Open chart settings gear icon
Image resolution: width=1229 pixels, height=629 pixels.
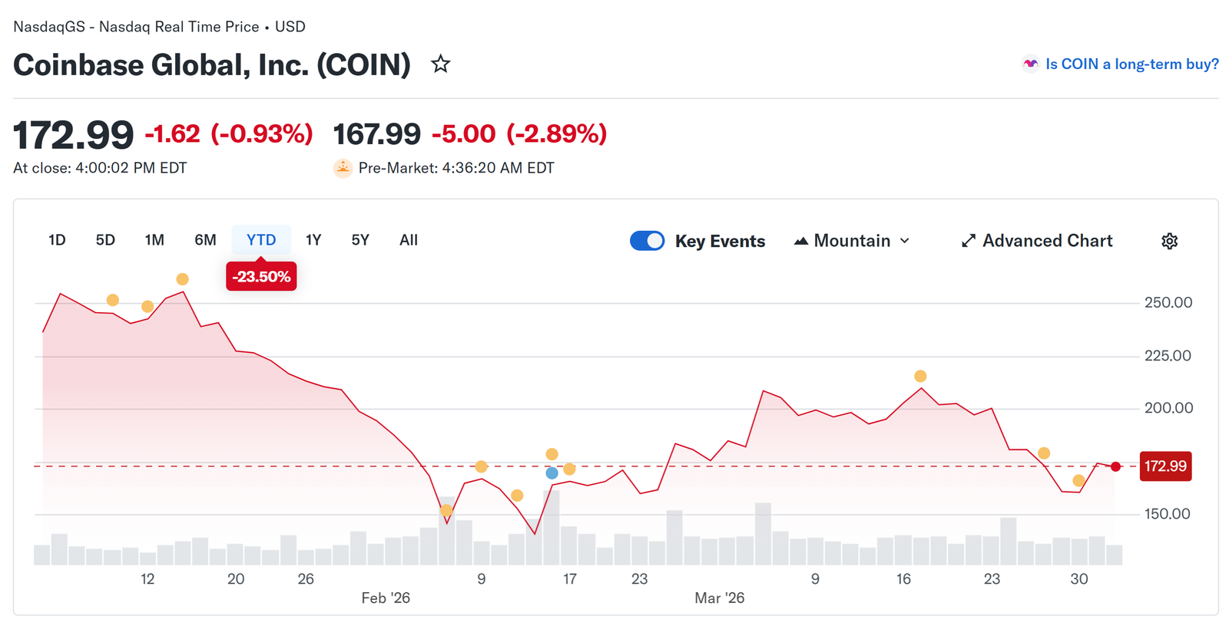(x=1169, y=241)
